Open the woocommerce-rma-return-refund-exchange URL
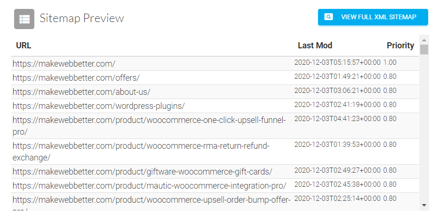This screenshot has width=438, height=221. click(x=141, y=152)
